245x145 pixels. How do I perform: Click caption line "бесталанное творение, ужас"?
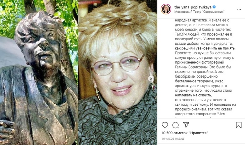pyautogui.click(x=199, y=81)
